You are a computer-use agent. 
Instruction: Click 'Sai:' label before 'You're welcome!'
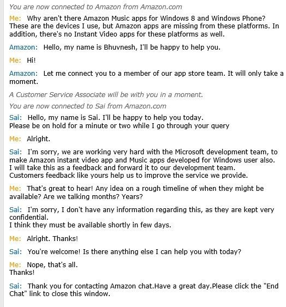tap(15, 252)
